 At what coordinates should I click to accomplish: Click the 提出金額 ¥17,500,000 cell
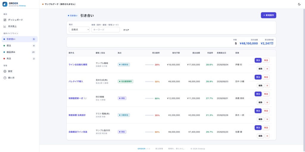pos(193,65)
